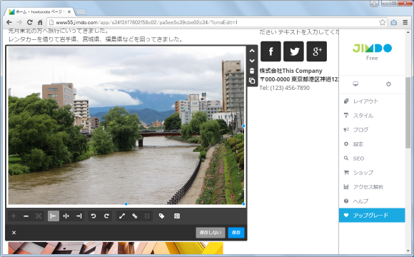Select the ホーム - howtonote tab
Viewport: 414px width, 257px height.
pyautogui.click(x=39, y=11)
